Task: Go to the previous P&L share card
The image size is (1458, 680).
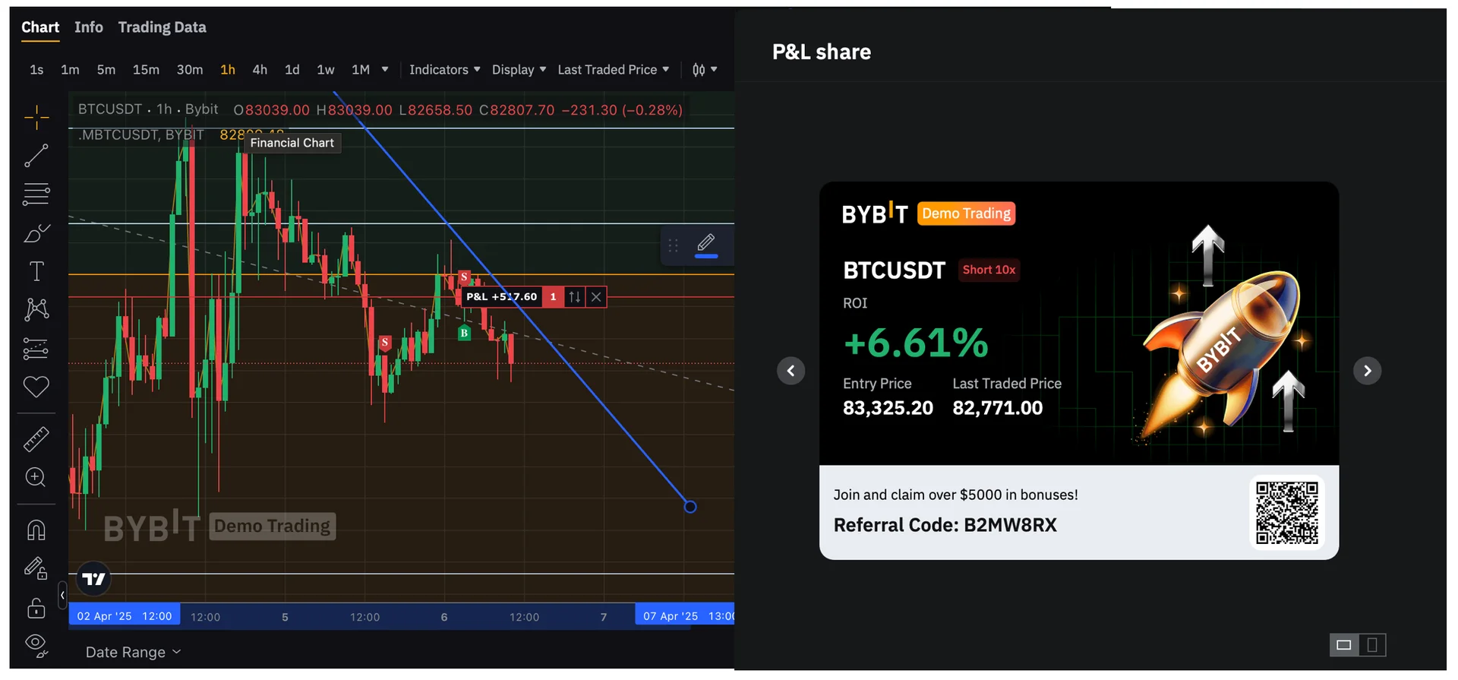Action: pos(791,371)
